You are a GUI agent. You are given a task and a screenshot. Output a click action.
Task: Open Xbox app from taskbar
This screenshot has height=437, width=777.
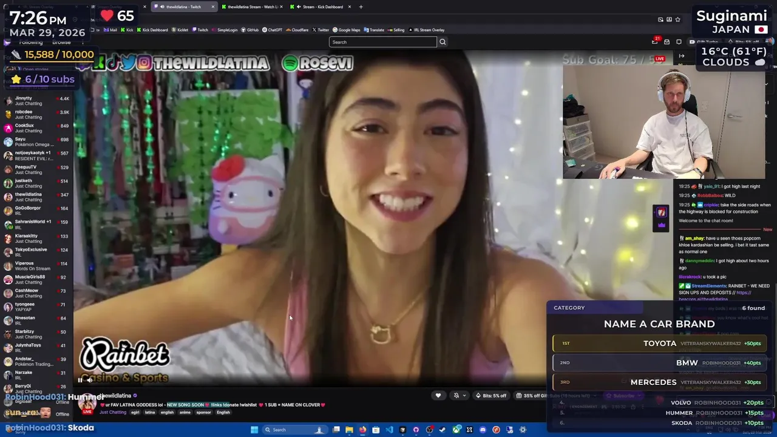[456, 430]
